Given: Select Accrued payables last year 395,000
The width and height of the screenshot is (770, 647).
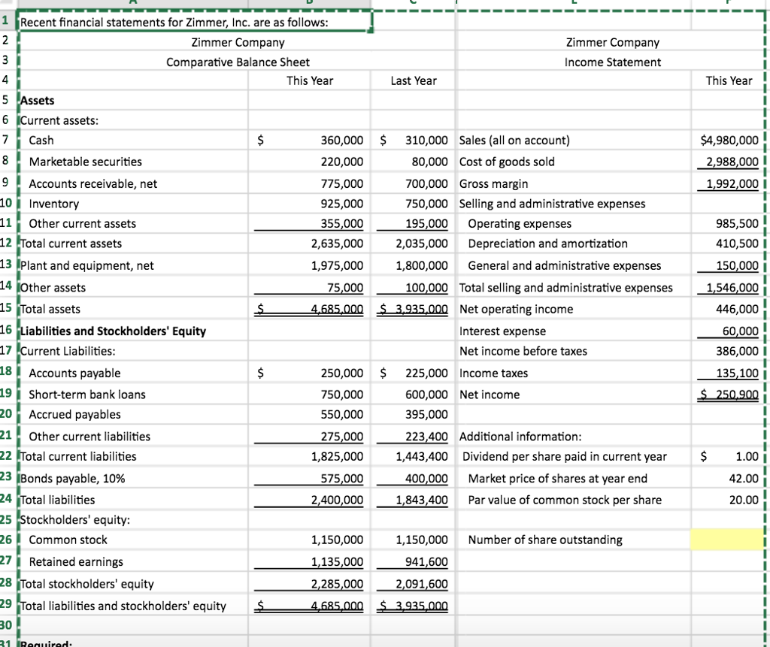Looking at the screenshot, I should [x=426, y=414].
